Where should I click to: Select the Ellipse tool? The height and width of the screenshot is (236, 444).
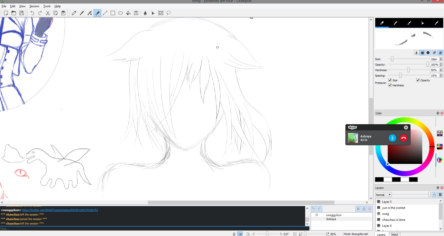[121, 13]
